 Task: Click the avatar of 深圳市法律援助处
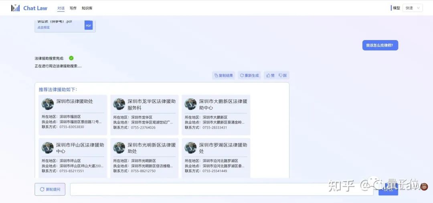[x=48, y=104]
